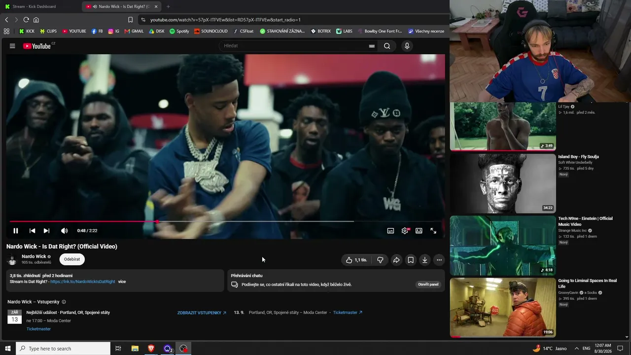
Task: Open the CSFloat bookmark
Action: [x=244, y=31]
